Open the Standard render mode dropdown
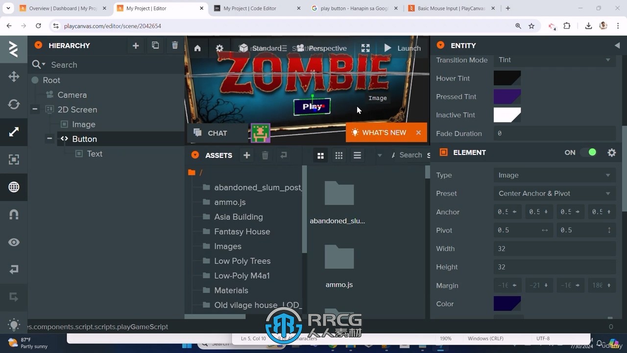 pos(260,48)
